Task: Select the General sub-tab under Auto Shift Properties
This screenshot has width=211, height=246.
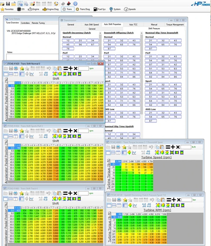Action: (x=92, y=29)
